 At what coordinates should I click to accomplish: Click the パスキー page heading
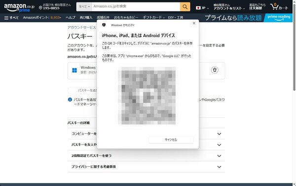(x=80, y=36)
